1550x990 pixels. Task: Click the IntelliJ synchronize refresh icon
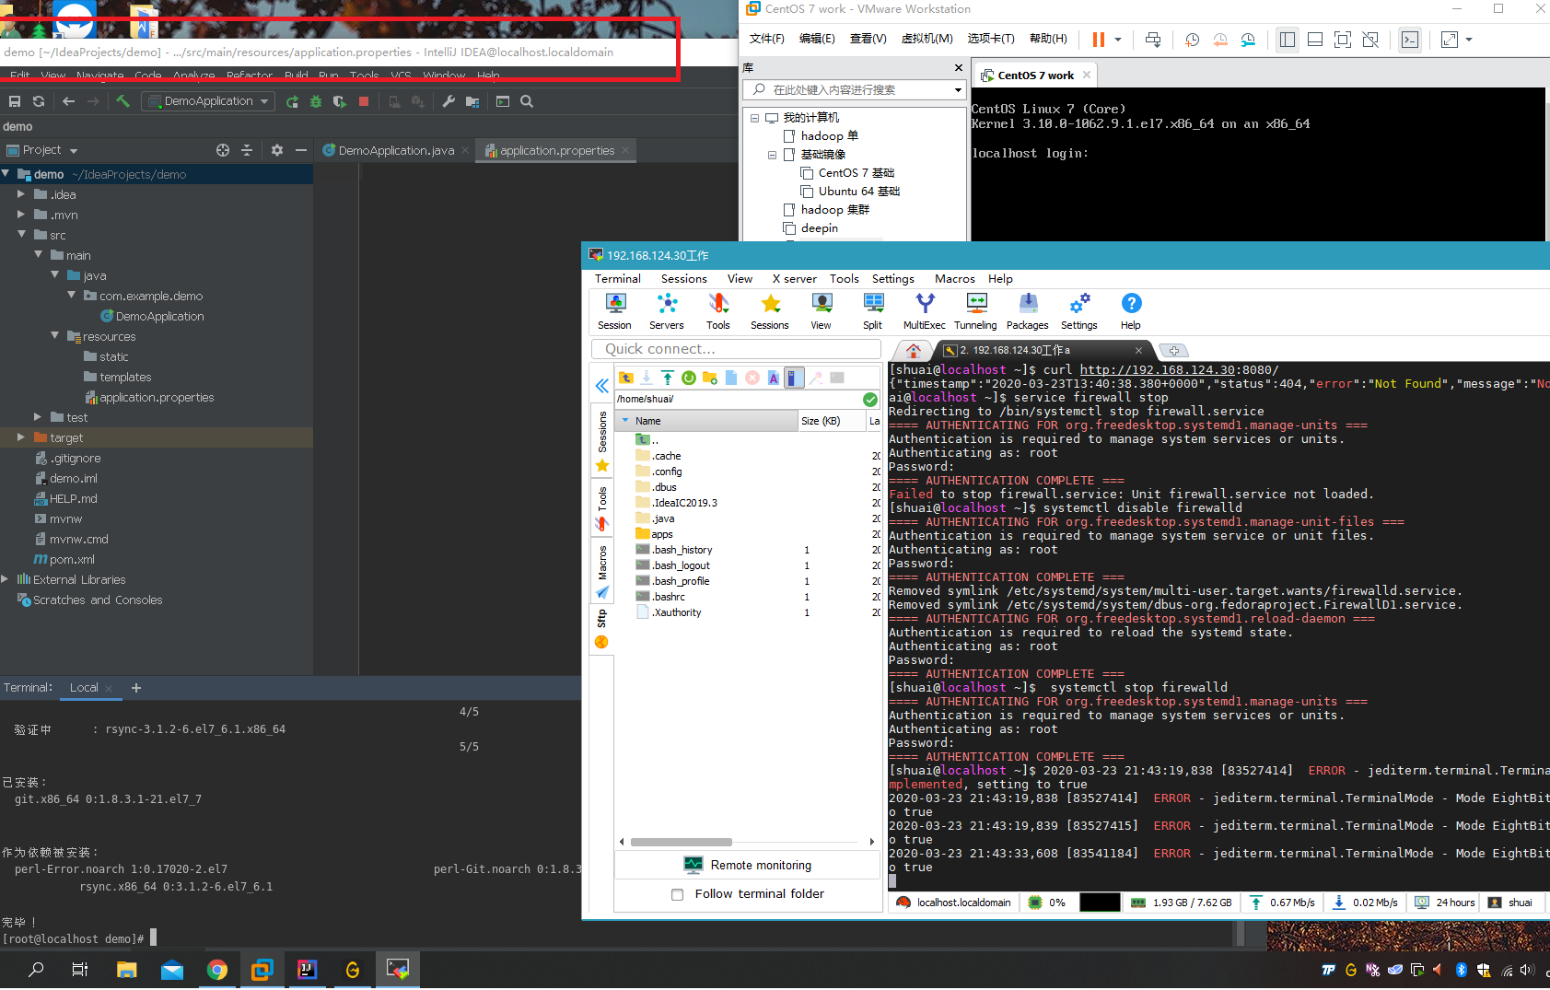coord(39,101)
